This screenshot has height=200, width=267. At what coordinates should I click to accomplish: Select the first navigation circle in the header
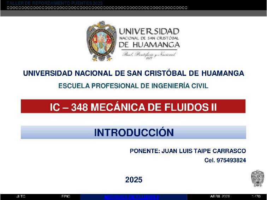(x=8, y=8)
